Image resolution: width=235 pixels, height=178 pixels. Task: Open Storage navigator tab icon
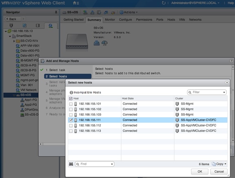tap(38, 25)
